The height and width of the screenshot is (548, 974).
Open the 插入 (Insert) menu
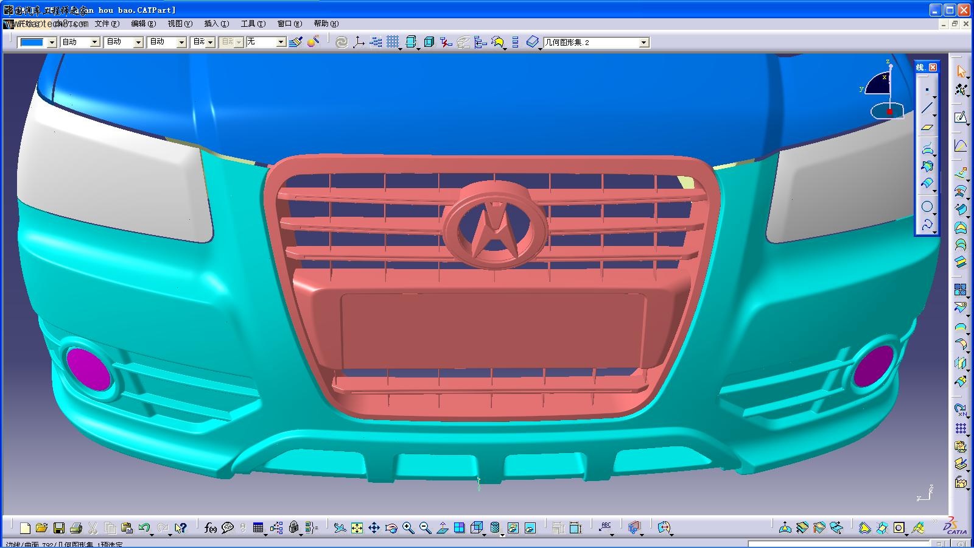tap(216, 24)
